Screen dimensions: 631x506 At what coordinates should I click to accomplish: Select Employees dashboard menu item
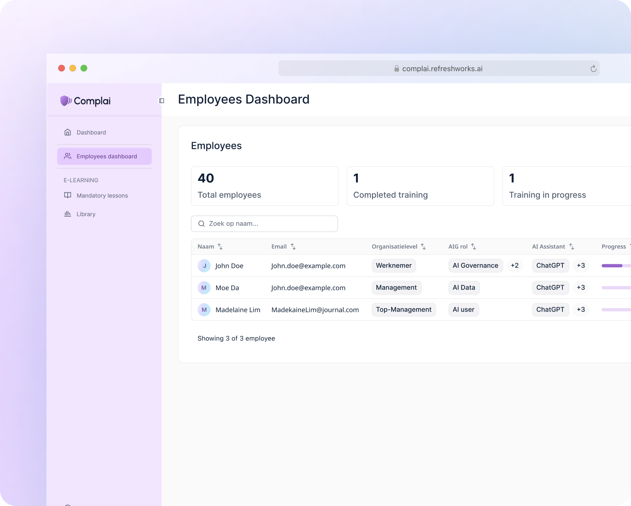pyautogui.click(x=104, y=156)
